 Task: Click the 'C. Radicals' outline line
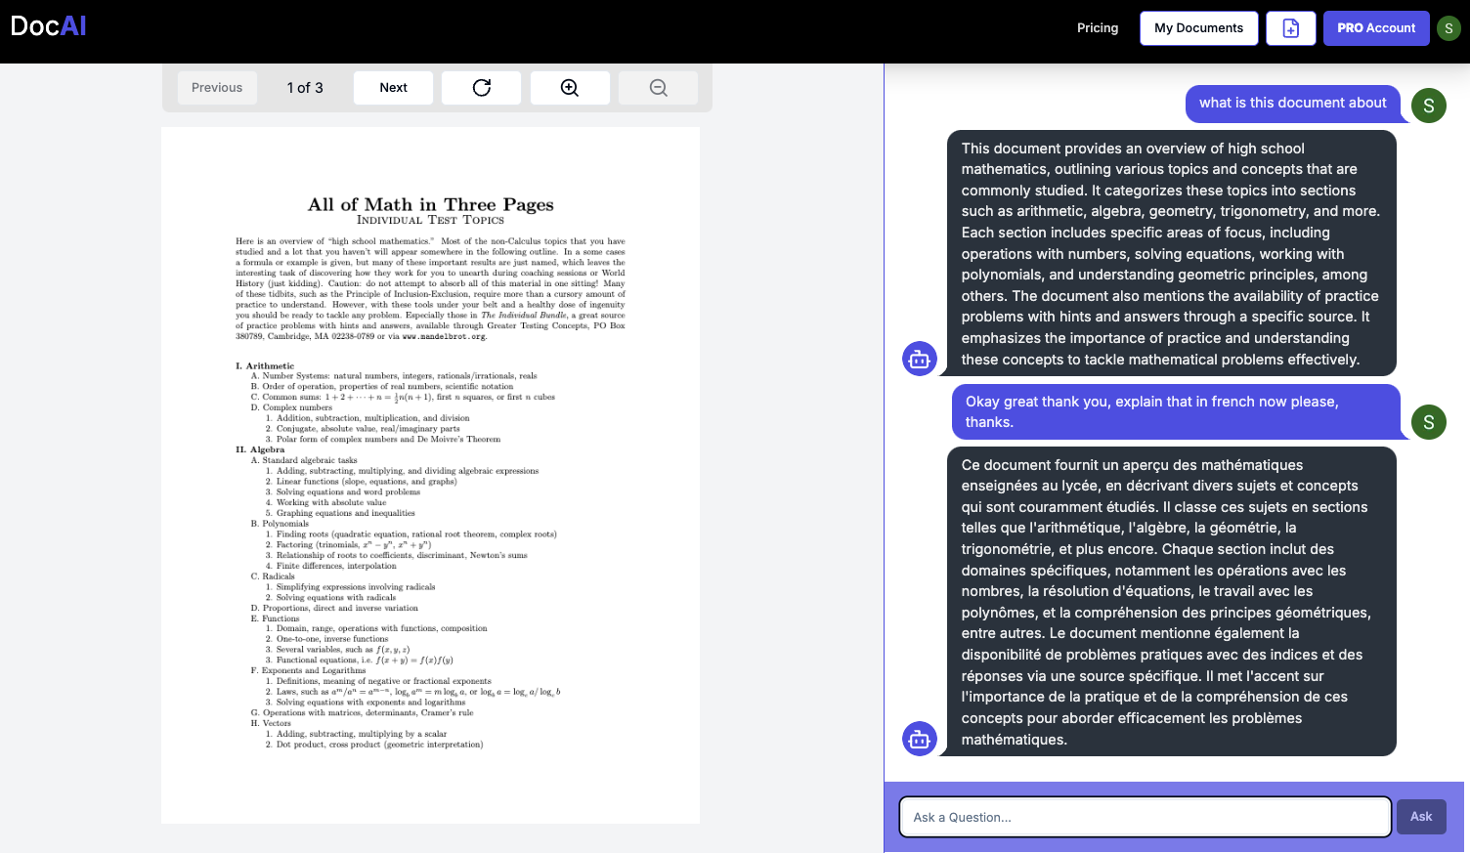tap(273, 576)
